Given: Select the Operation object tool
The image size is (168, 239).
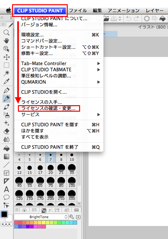Looking at the screenshot, I should (x=7, y=49).
